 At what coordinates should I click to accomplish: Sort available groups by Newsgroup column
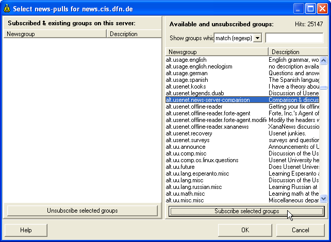pyautogui.click(x=217, y=52)
